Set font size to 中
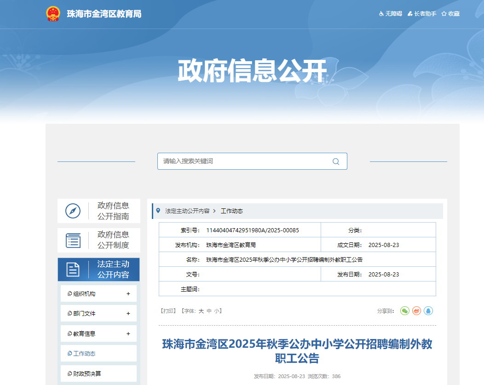 (x=209, y=311)
